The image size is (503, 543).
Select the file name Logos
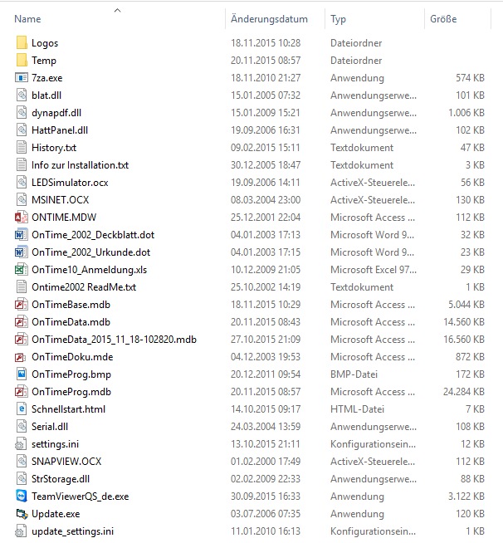pos(45,43)
